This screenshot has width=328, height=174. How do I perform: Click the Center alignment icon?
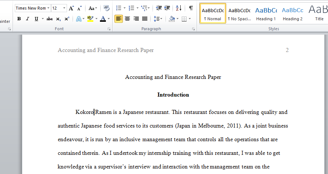pyautogui.click(x=127, y=19)
